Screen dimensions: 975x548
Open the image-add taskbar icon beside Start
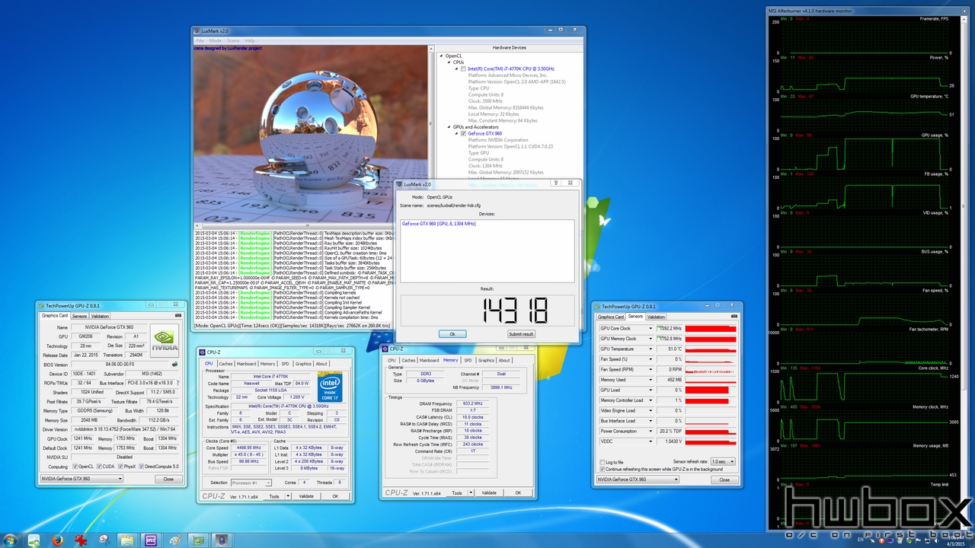click(34, 540)
